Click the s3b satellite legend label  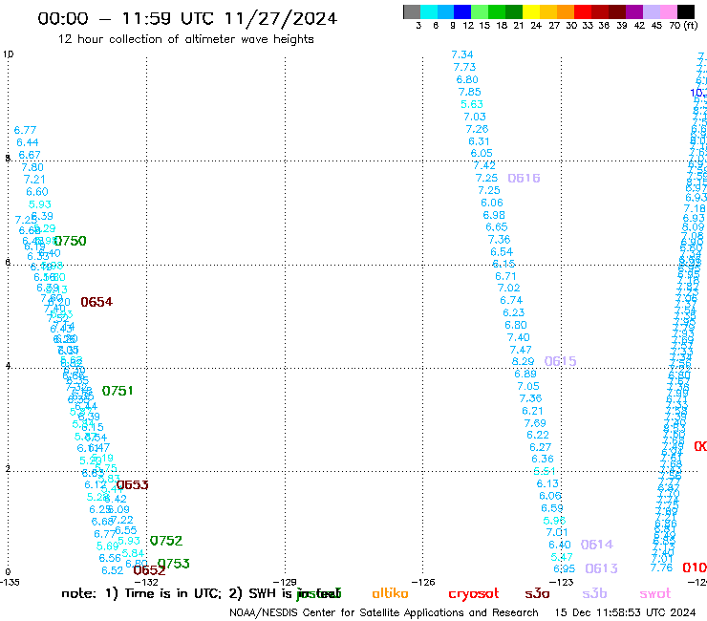click(594, 593)
